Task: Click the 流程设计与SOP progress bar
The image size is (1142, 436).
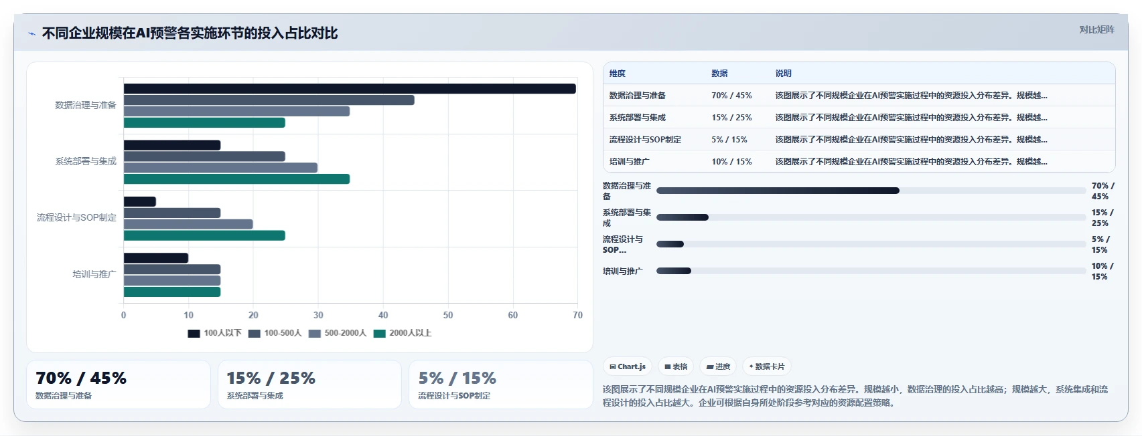Action: 871,244
